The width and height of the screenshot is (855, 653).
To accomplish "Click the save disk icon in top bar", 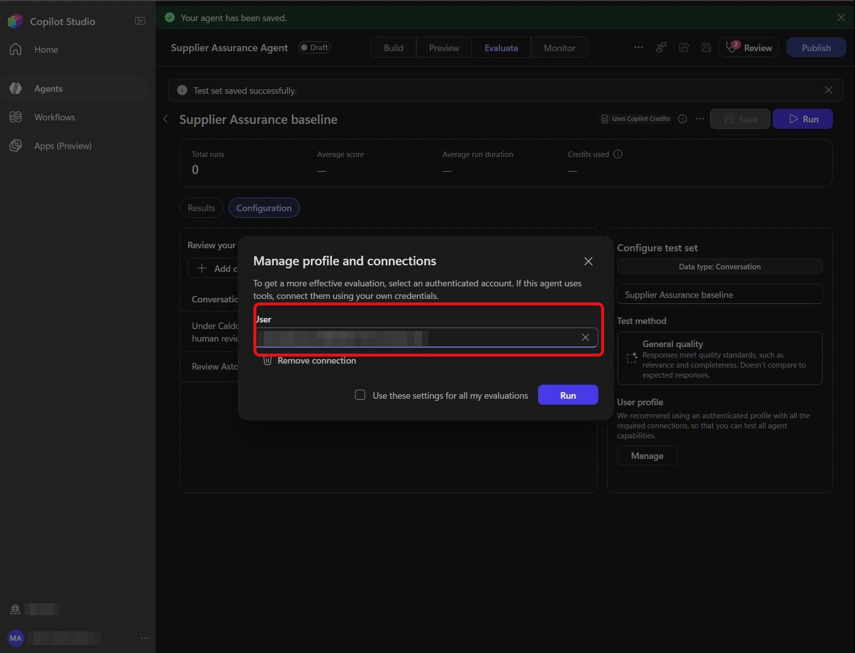I will click(706, 47).
